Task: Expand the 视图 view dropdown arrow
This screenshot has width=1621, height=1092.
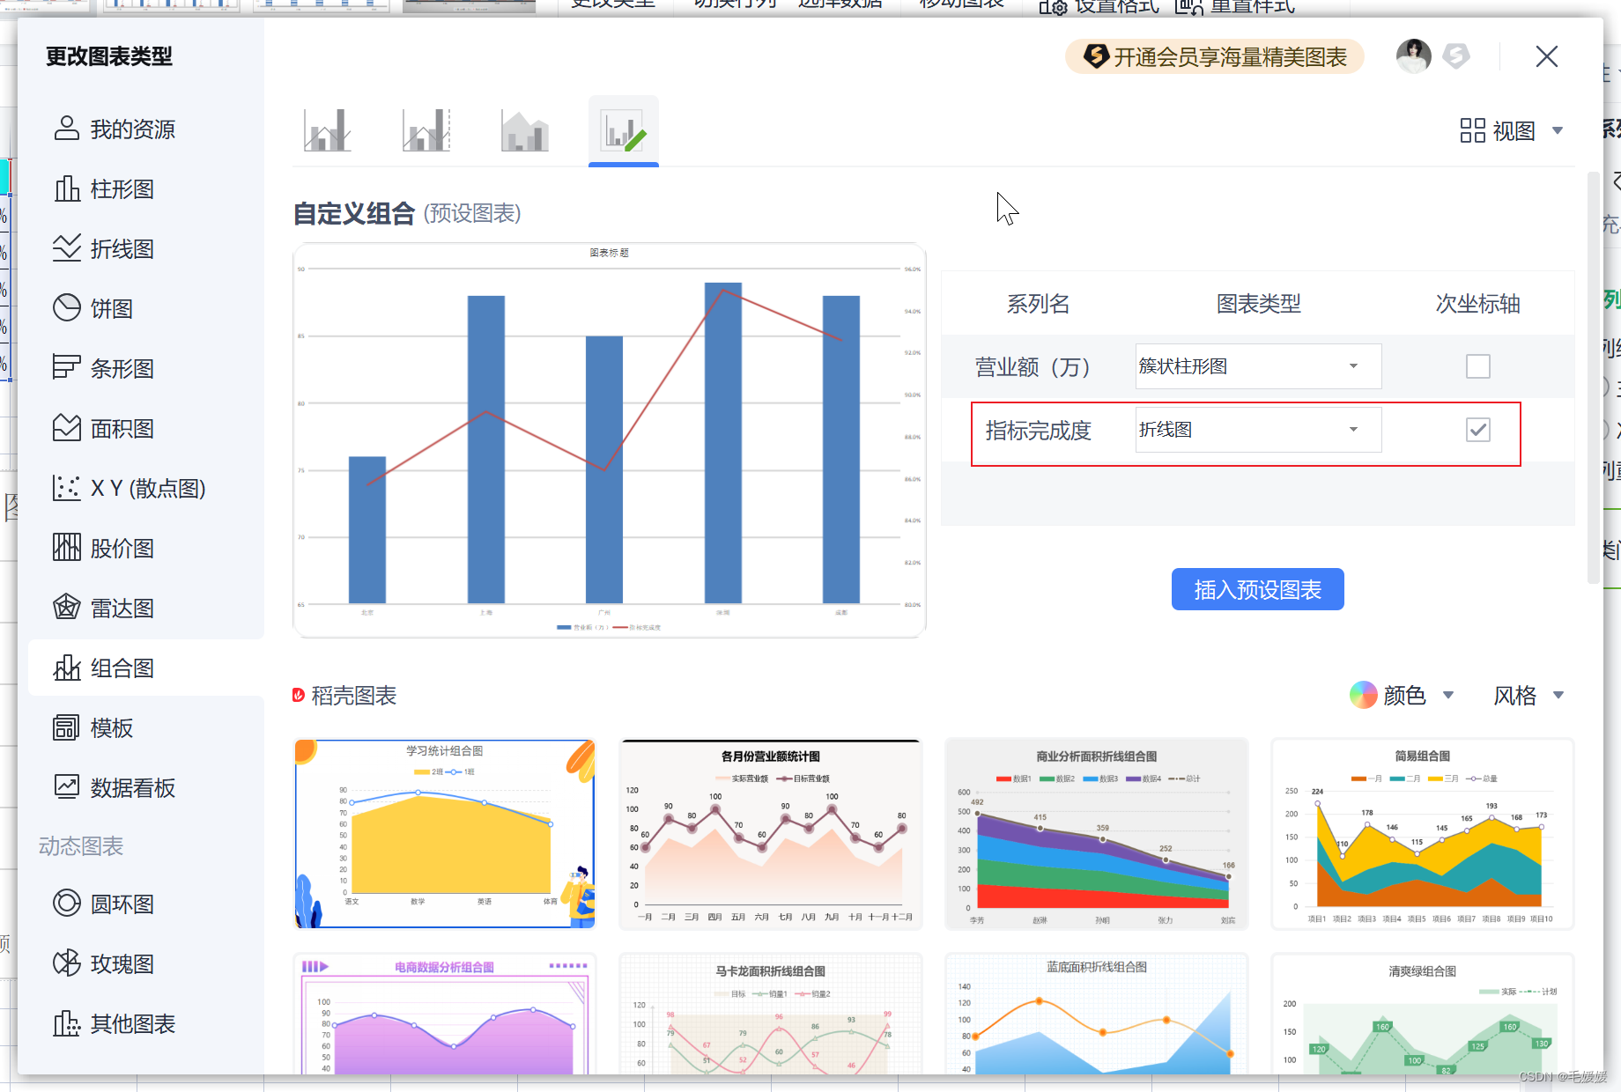Action: [x=1558, y=131]
